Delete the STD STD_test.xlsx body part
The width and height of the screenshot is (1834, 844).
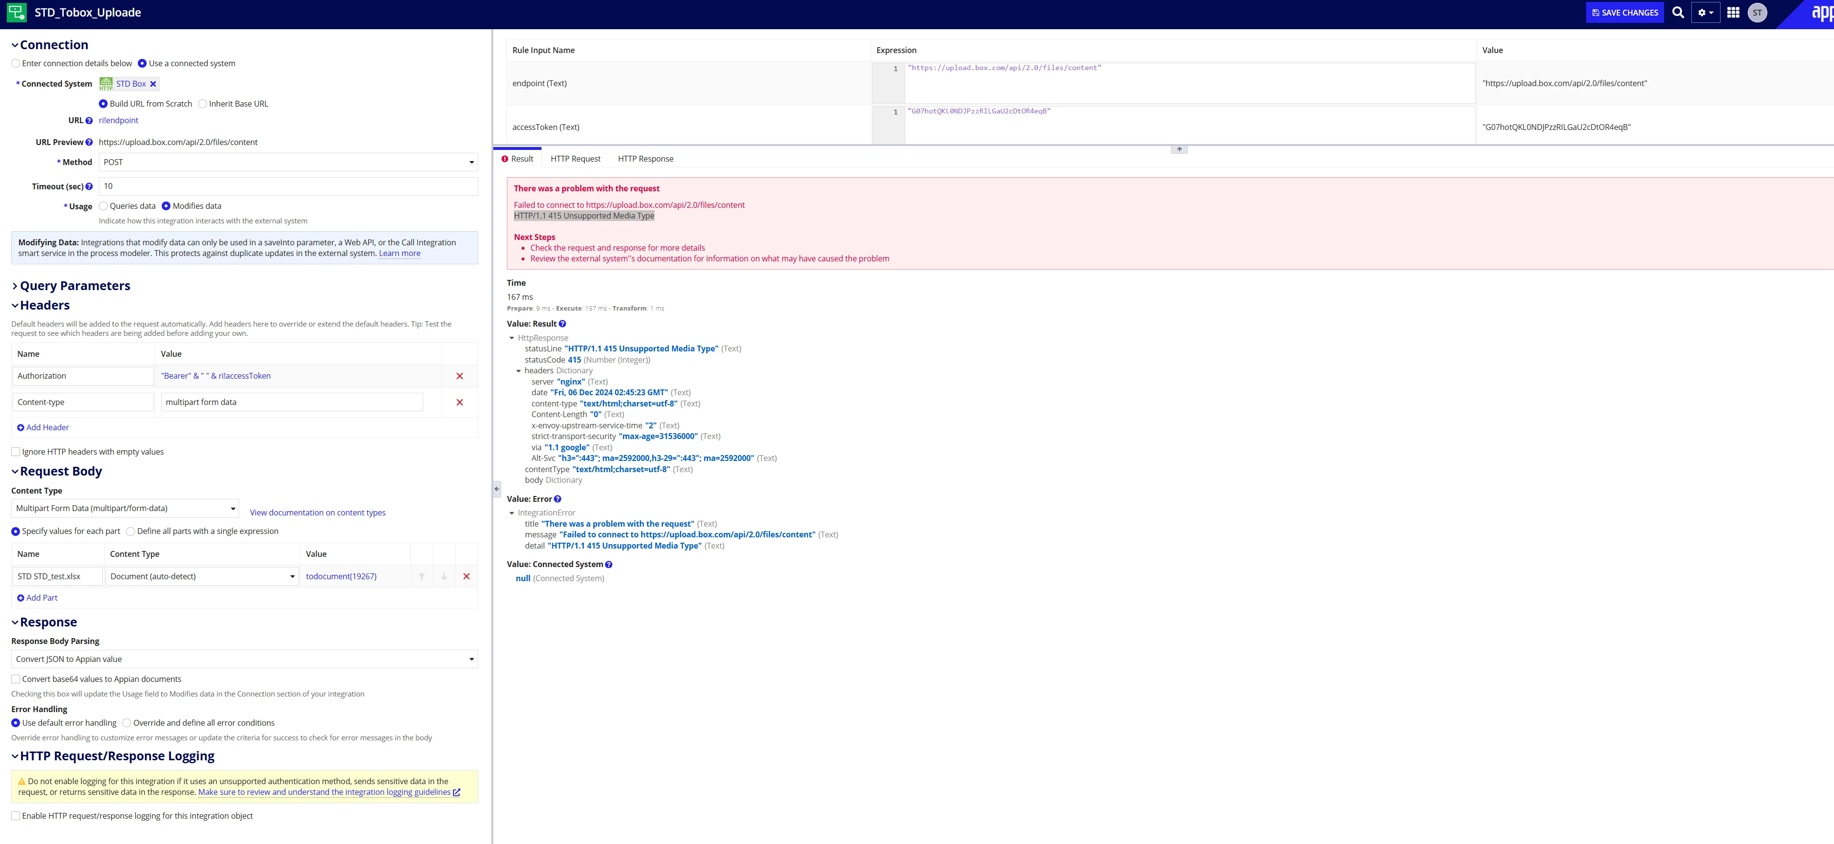[x=467, y=576]
